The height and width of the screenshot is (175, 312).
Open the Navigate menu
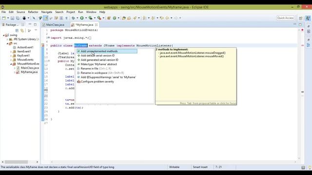click(47, 12)
